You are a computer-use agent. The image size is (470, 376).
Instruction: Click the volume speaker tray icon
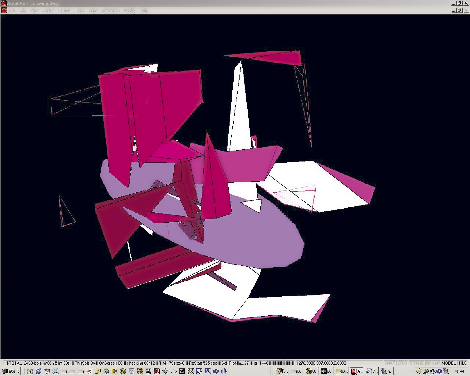click(418, 371)
